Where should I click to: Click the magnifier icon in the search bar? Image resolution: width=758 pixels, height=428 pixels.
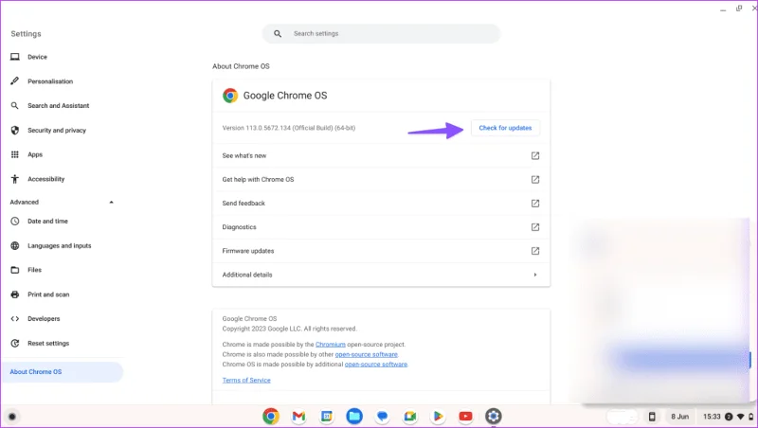click(278, 34)
